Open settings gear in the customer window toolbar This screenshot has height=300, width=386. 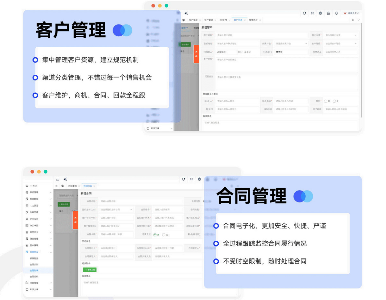pyautogui.click(x=320, y=13)
